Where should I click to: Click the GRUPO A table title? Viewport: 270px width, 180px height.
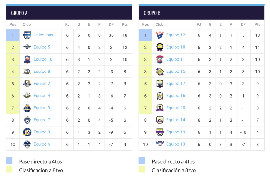(x=19, y=13)
